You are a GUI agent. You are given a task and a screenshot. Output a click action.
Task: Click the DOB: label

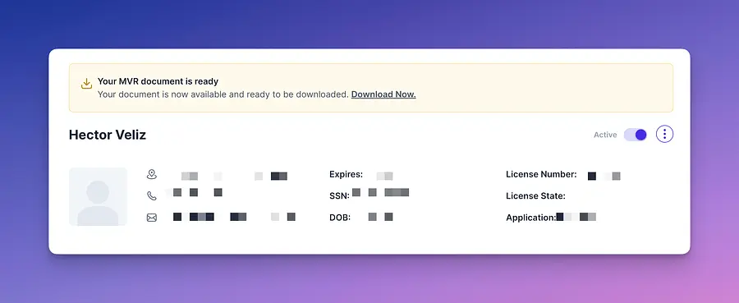pos(340,218)
